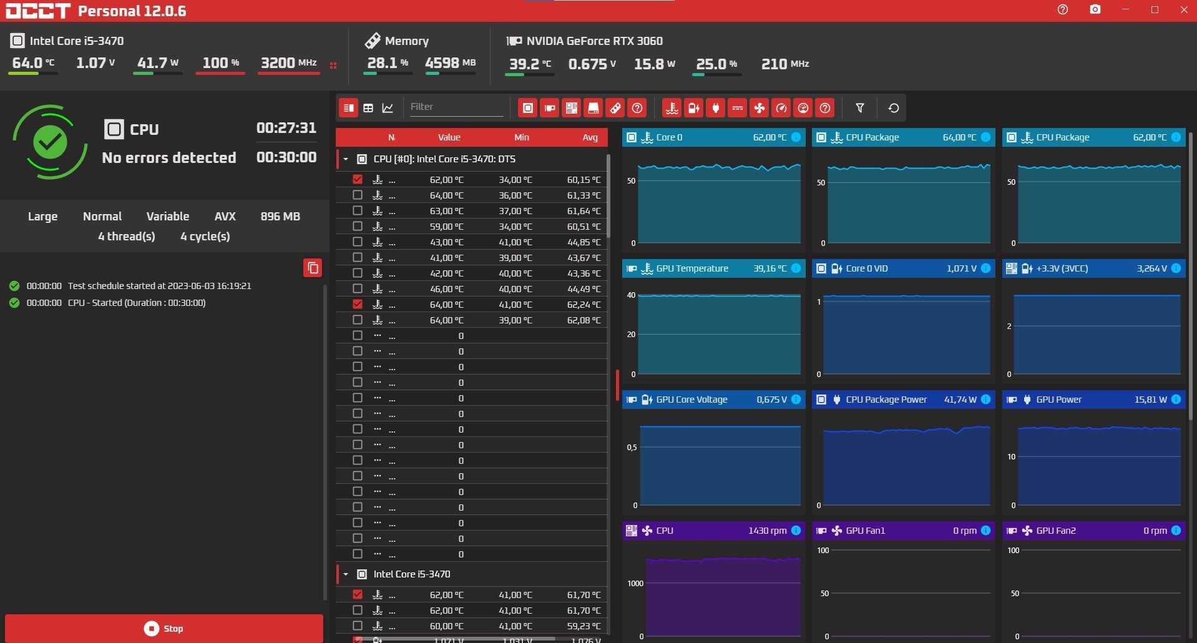The image size is (1197, 643).
Task: Click the Filter text field
Action: [x=456, y=107]
